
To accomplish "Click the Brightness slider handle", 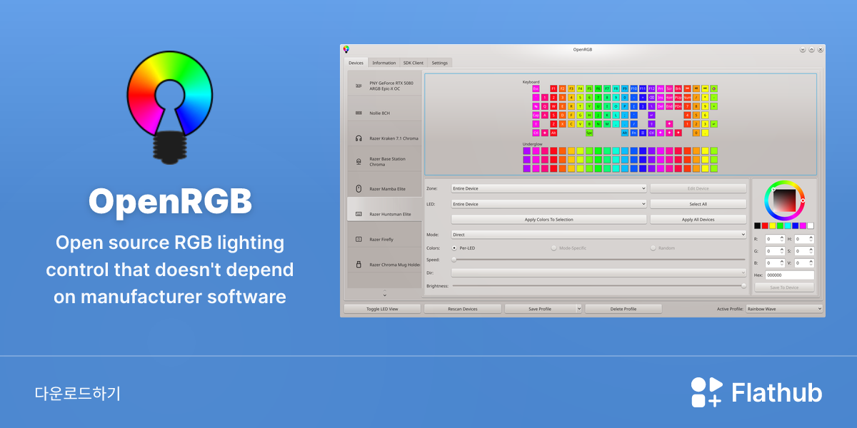I will pos(743,285).
